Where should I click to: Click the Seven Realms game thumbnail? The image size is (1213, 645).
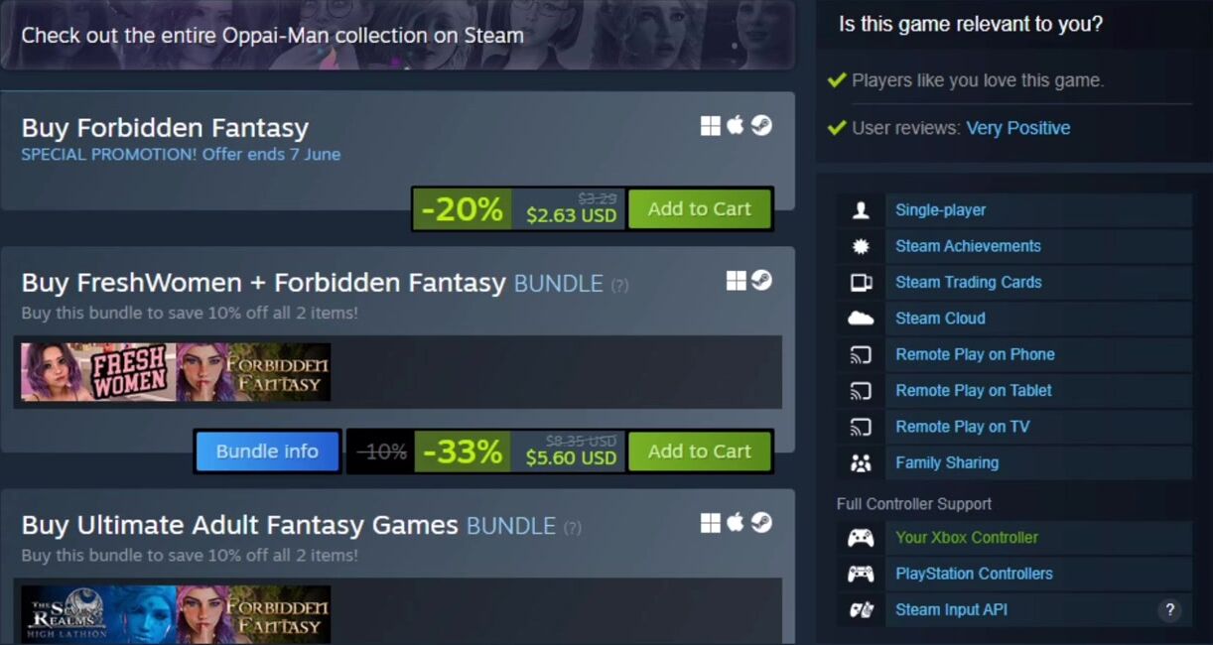click(98, 614)
